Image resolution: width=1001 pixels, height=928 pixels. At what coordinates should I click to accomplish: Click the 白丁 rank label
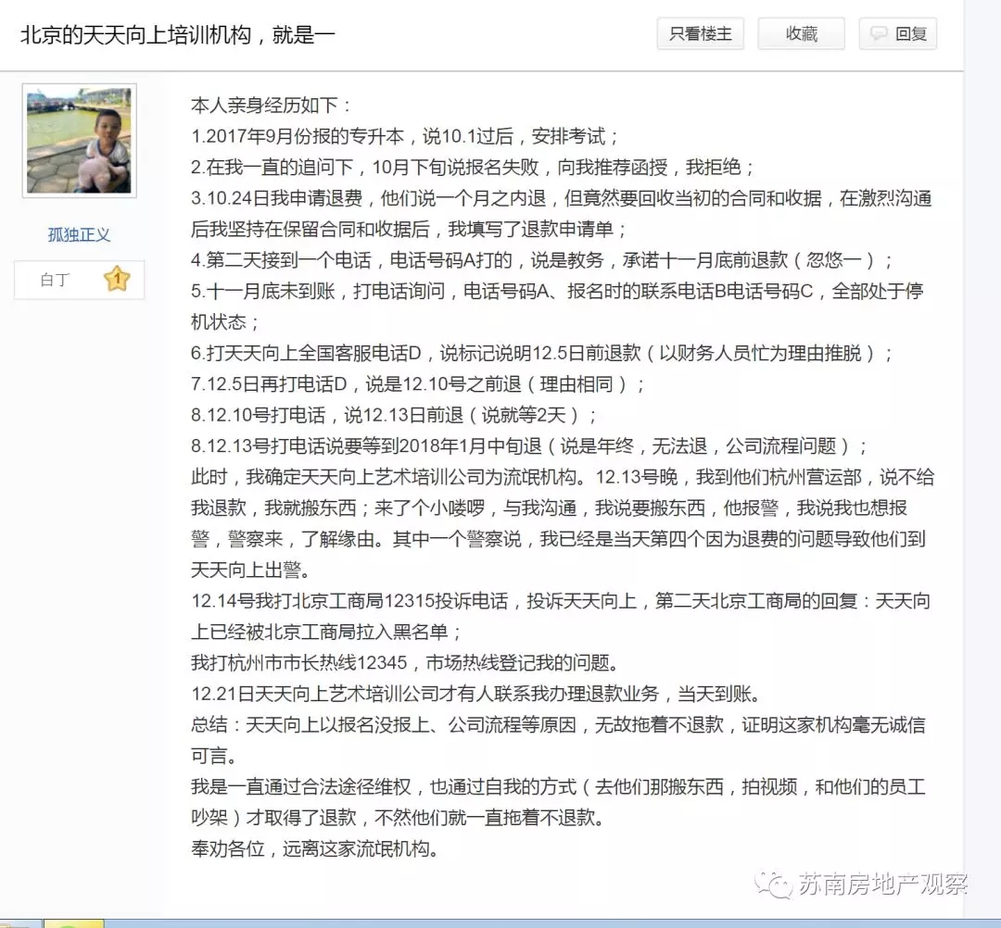pos(56,280)
